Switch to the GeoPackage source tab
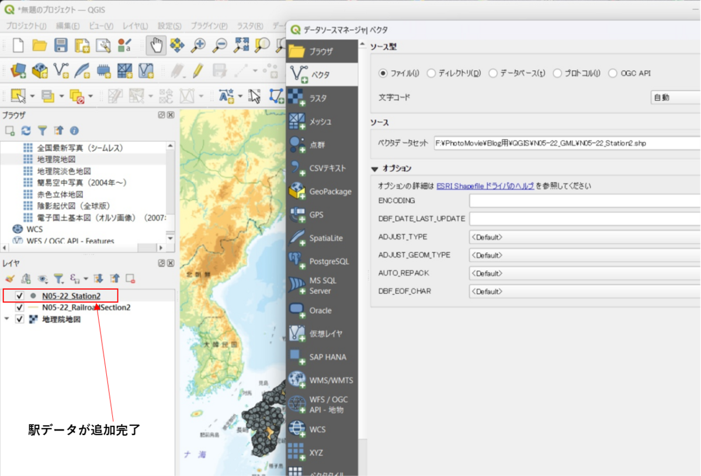Viewport: 701px width, 476px height. [x=322, y=191]
